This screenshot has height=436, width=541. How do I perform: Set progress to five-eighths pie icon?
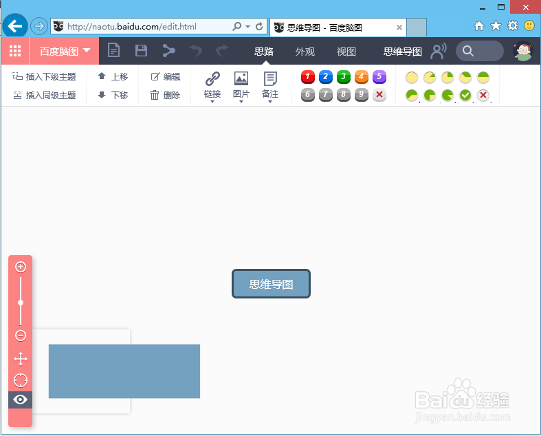412,96
